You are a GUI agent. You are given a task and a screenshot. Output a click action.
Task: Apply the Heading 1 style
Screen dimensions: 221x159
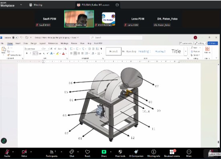click(x=144, y=52)
